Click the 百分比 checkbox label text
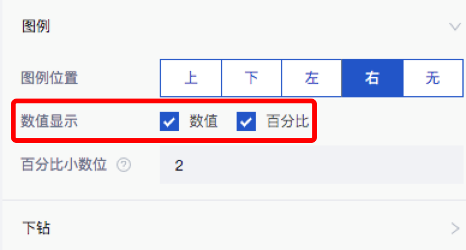 [288, 121]
